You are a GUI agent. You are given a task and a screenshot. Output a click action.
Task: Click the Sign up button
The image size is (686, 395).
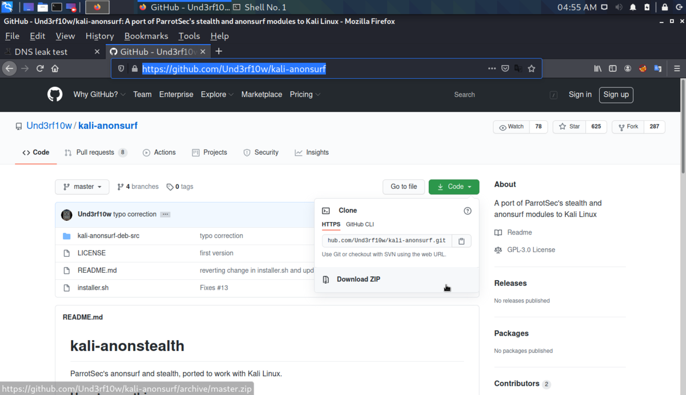click(x=616, y=95)
